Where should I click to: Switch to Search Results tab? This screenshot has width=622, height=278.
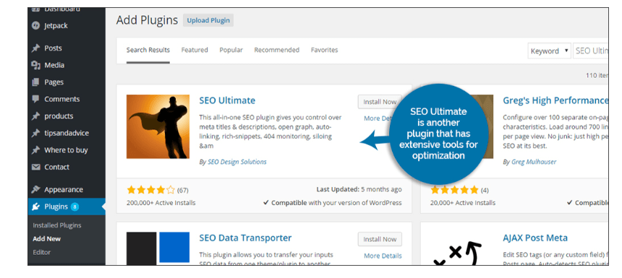pyautogui.click(x=148, y=50)
